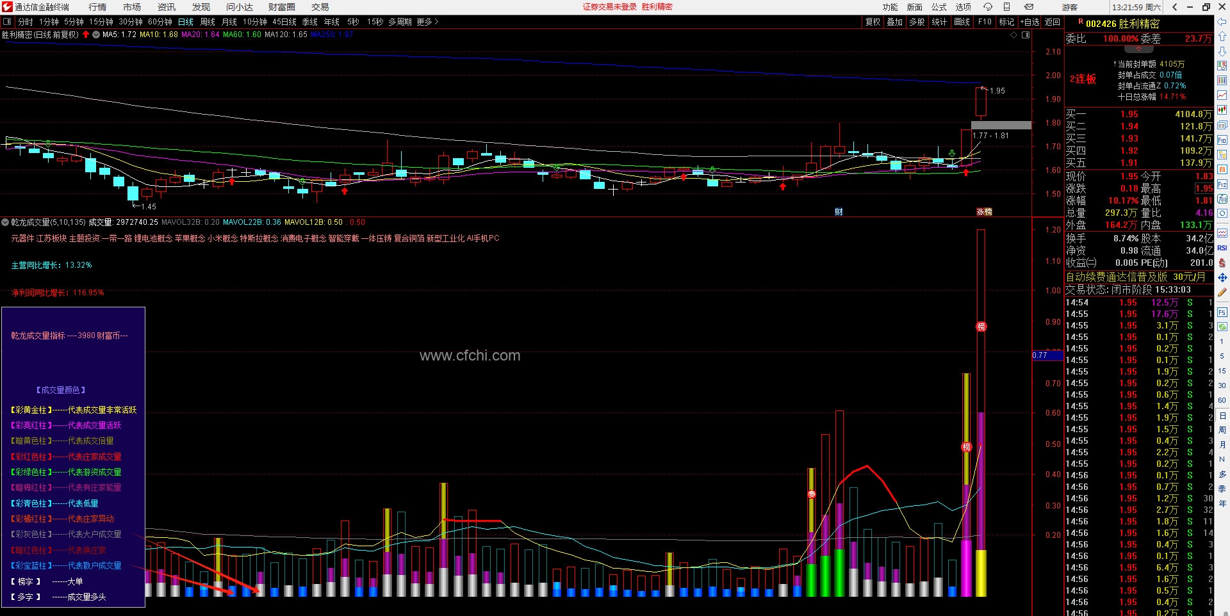
Task: Open the 市场 menu
Action: (x=132, y=7)
